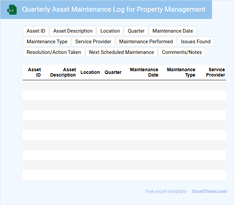
Task: Click the Maintenance Type tag
Action: pyautogui.click(x=47, y=42)
